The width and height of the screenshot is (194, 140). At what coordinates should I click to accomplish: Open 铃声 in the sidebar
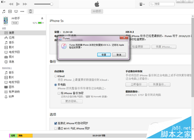coord(23,96)
